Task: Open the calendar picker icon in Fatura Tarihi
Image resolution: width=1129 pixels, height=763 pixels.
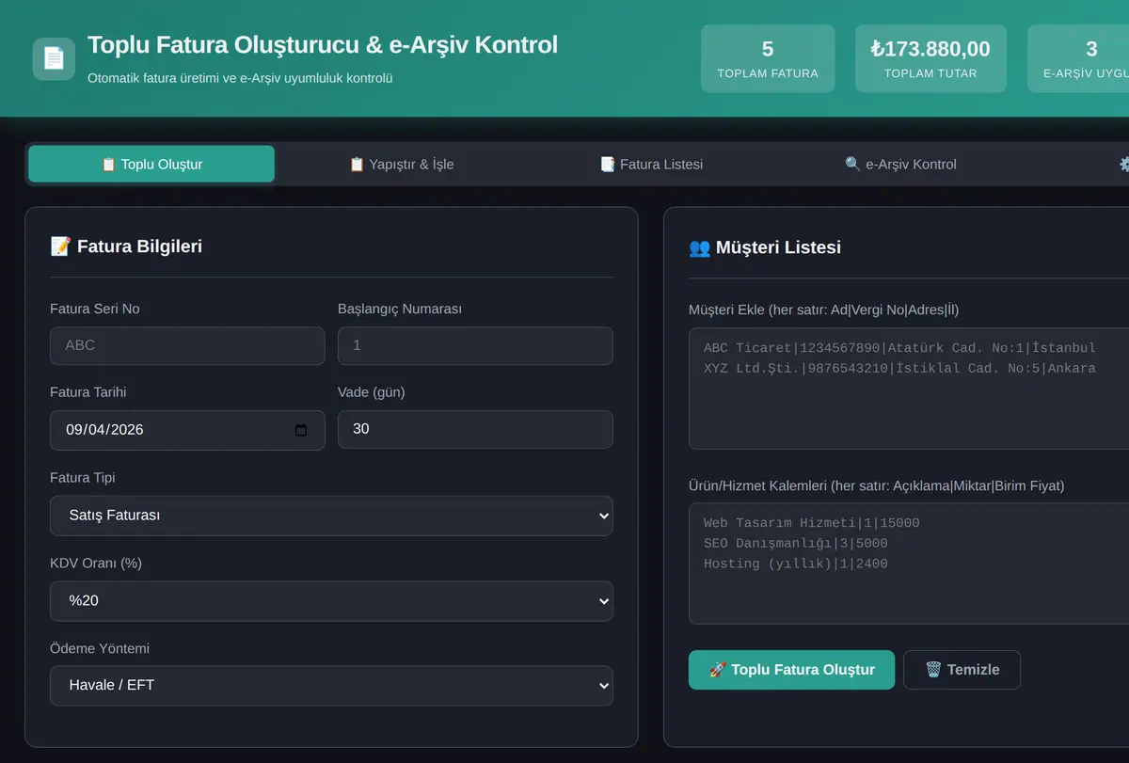Action: pos(301,430)
